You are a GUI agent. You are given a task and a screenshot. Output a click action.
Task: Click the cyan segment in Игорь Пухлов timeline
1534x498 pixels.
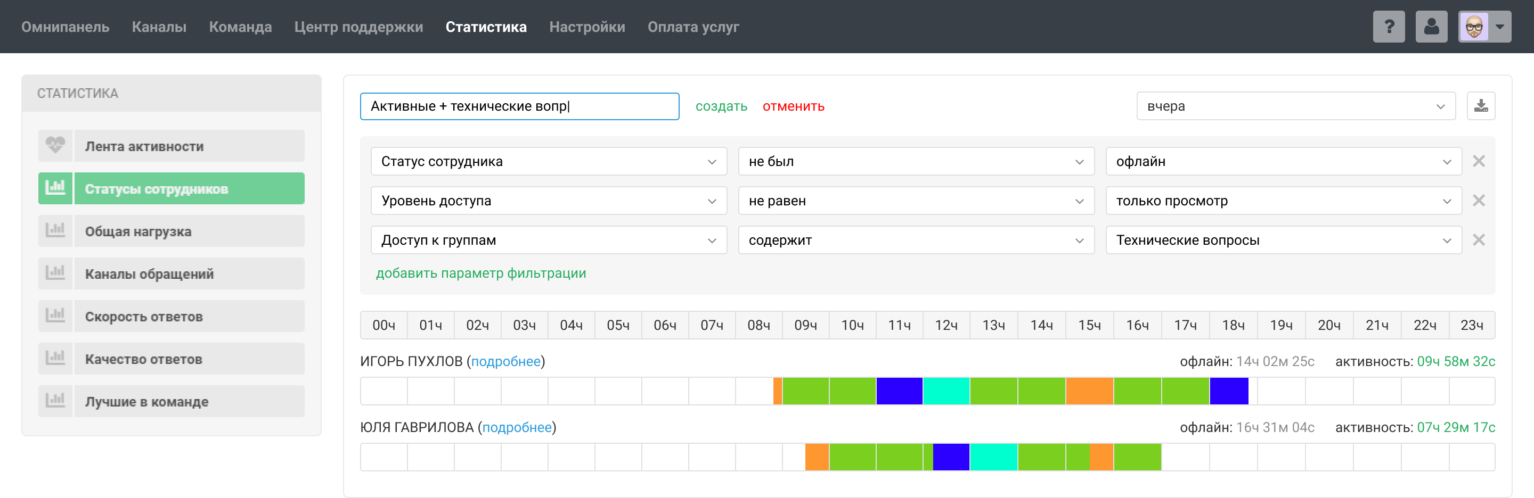[946, 392]
